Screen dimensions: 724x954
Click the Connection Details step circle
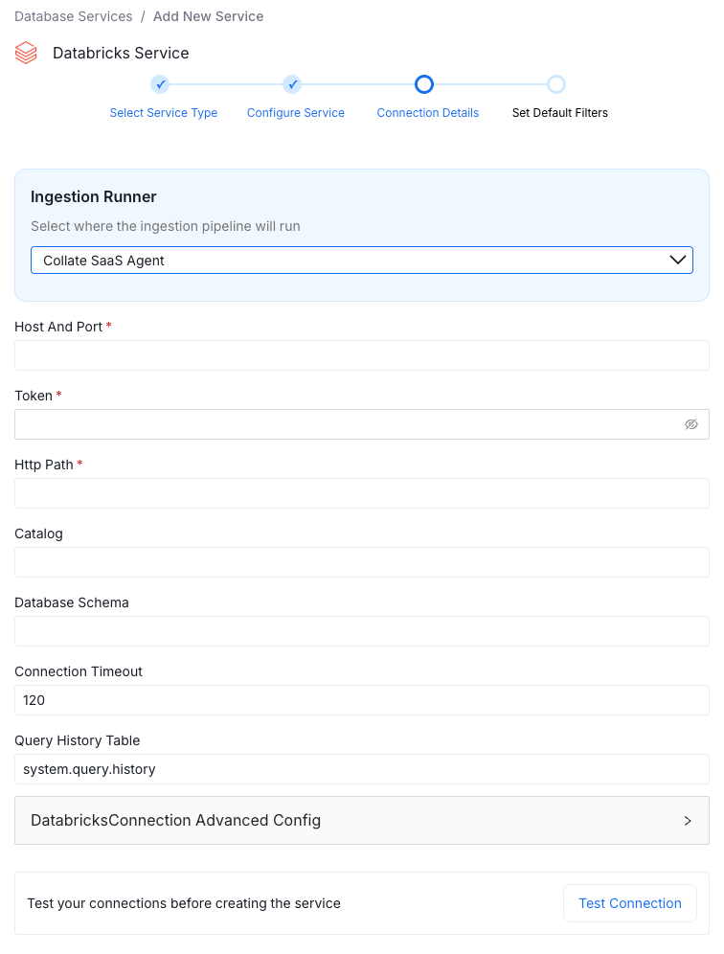point(424,84)
